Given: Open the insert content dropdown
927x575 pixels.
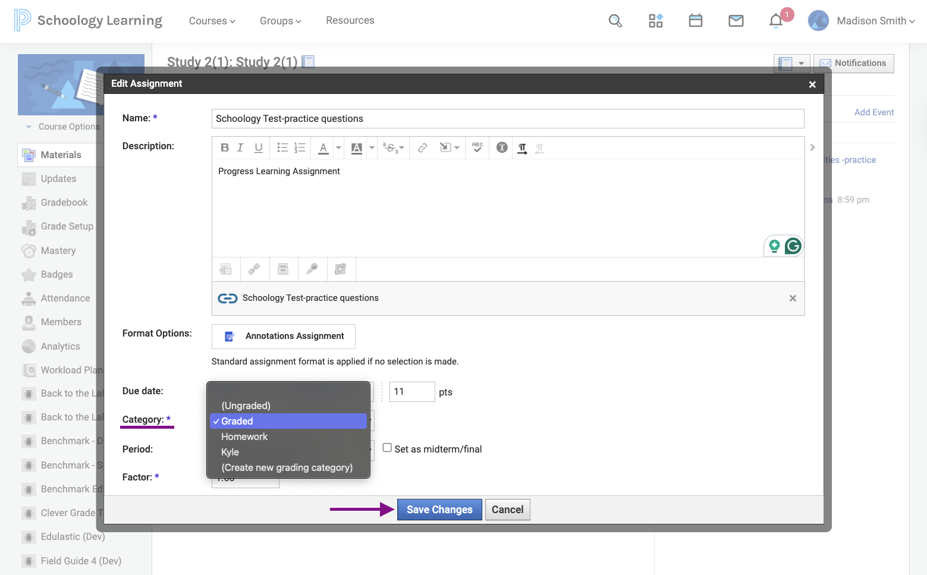Looking at the screenshot, I should [449, 148].
